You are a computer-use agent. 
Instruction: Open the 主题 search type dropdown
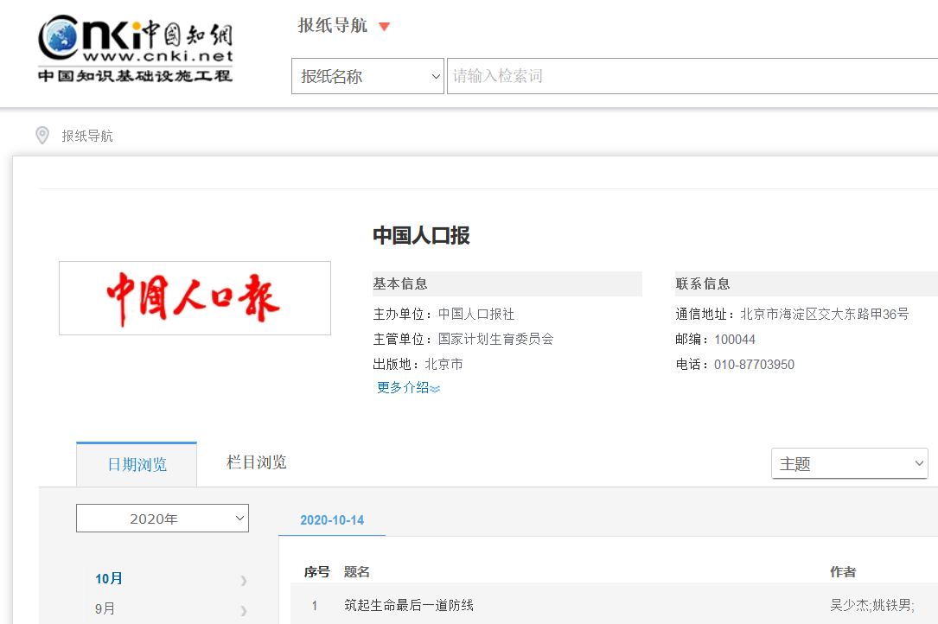(x=850, y=463)
